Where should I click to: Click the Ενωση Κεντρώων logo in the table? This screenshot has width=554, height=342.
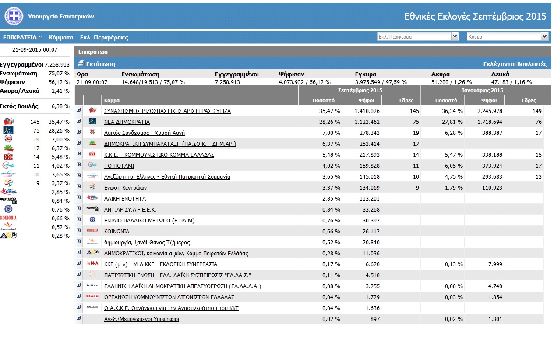click(x=92, y=187)
